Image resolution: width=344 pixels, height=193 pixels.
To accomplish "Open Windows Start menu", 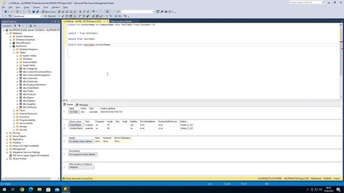I will [4, 189].
